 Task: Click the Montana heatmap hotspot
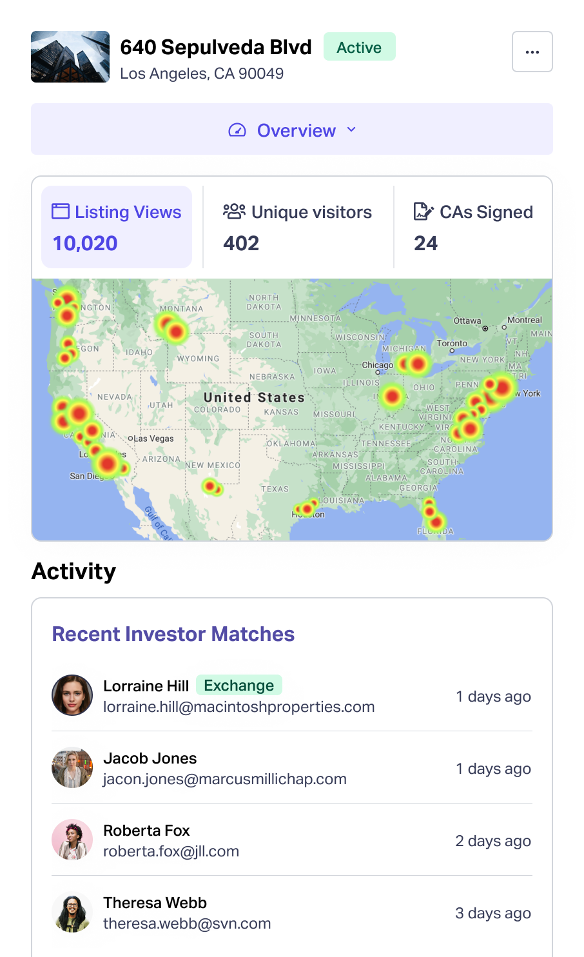pyautogui.click(x=173, y=329)
